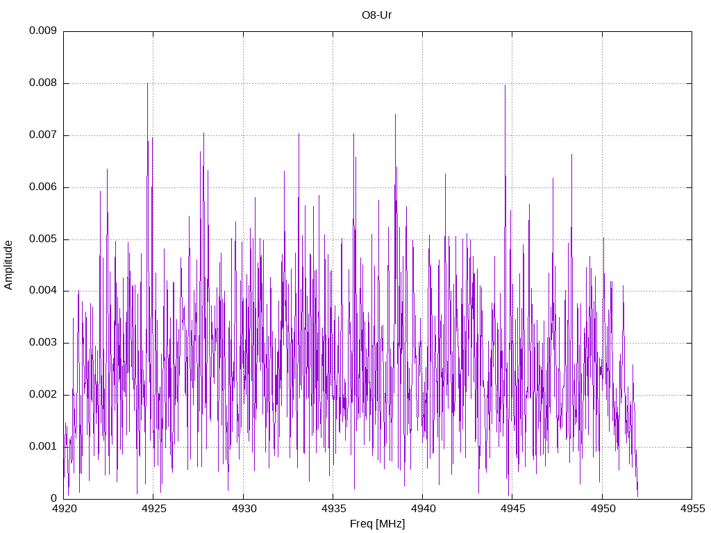Click the 4935 x-axis tick label

[333, 509]
